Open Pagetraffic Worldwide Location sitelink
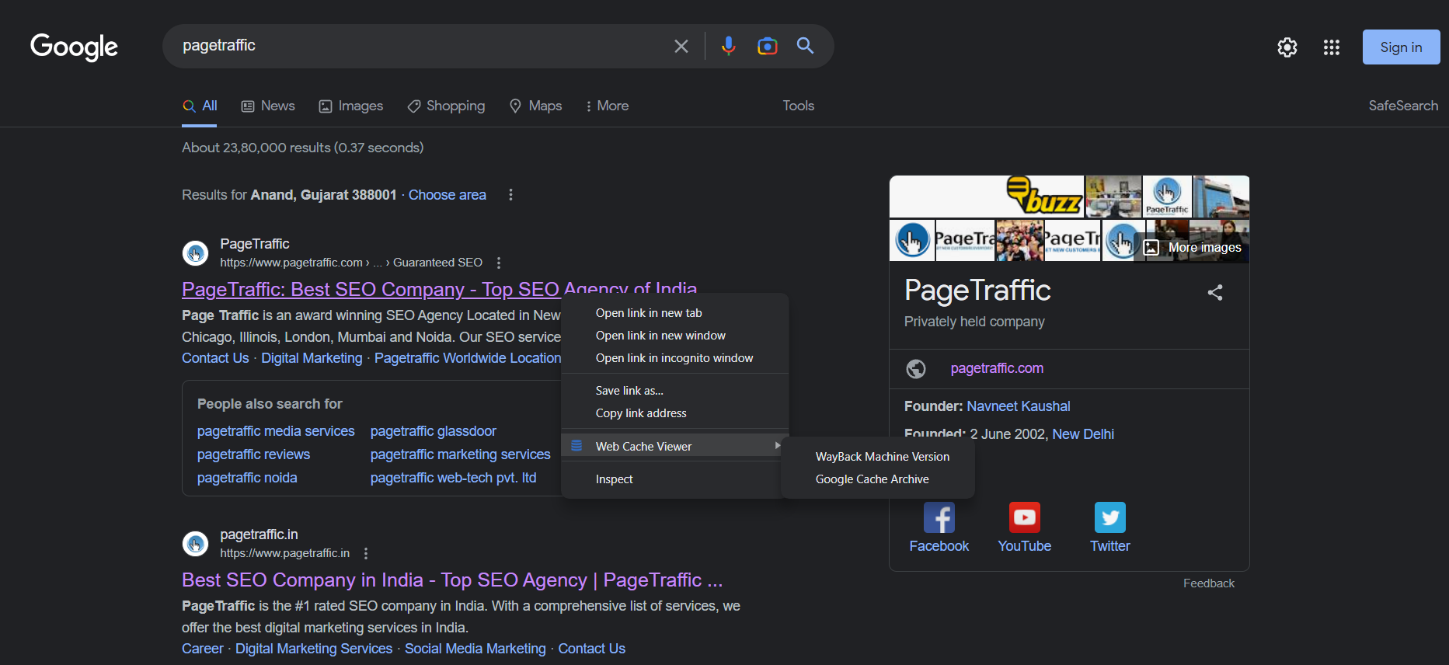 [x=468, y=358]
